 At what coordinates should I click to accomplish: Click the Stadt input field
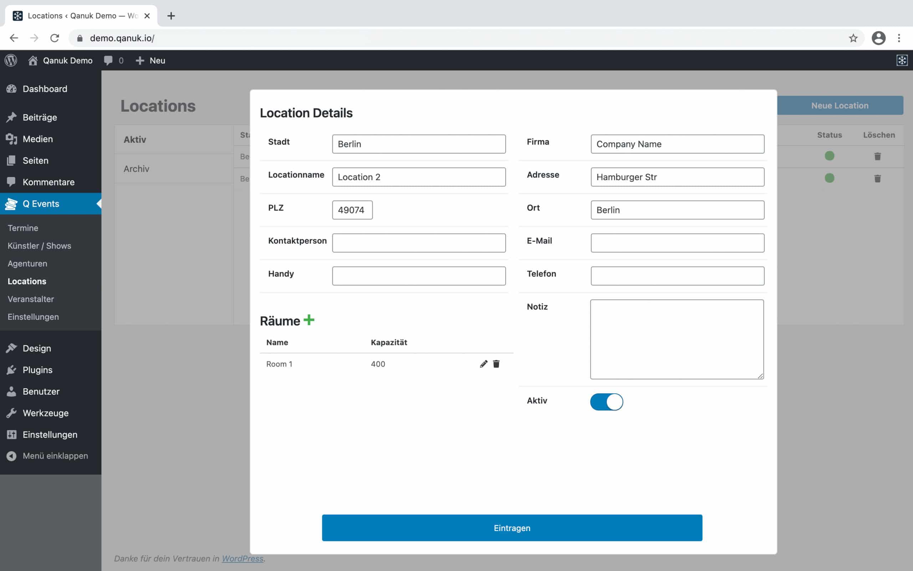419,144
